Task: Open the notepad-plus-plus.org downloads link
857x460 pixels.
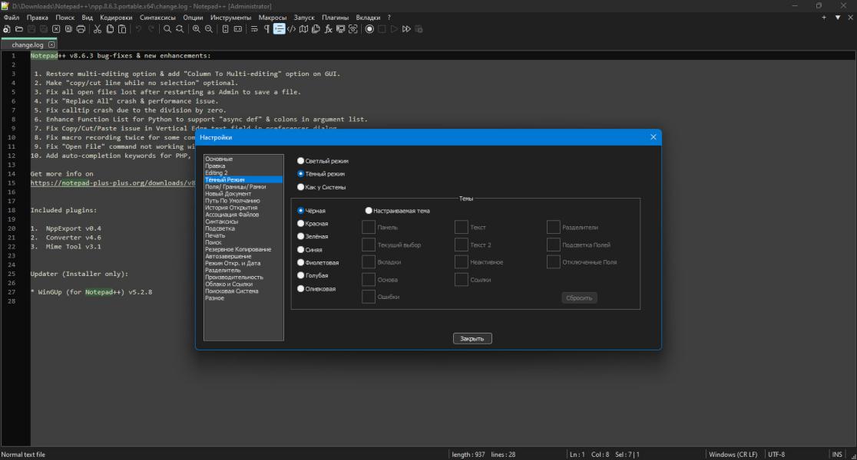Action: pos(113,182)
